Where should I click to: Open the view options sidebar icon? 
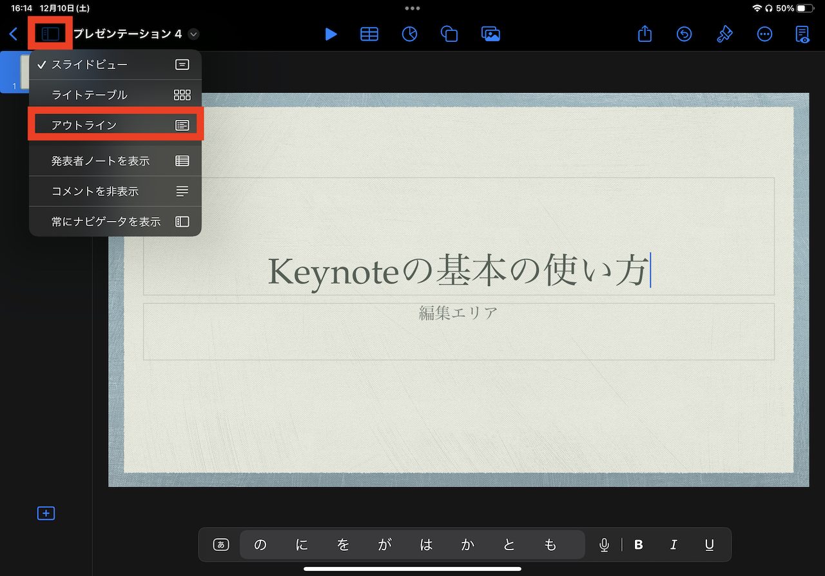[50, 34]
